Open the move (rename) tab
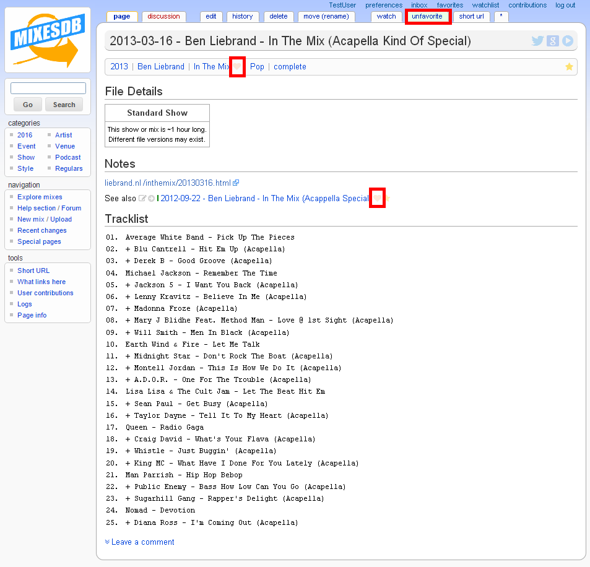The image size is (590, 567). click(326, 17)
